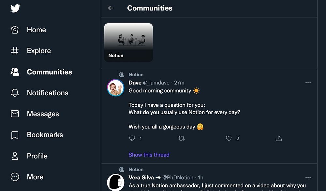Share Dave's tweet via share icon
Screen dimensions: 326x191
click(279, 138)
